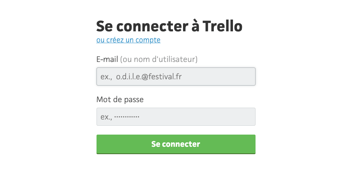Submit login via the 'Se connecter' button text
This screenshot has width=355, height=177.
pyautogui.click(x=176, y=144)
